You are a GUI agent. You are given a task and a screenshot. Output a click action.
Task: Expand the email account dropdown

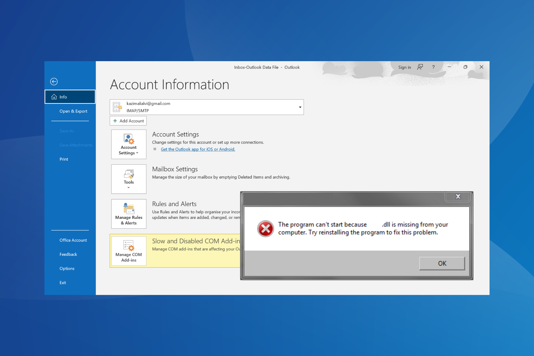click(x=300, y=107)
